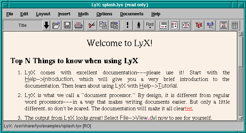Open the Font options button

150,25
